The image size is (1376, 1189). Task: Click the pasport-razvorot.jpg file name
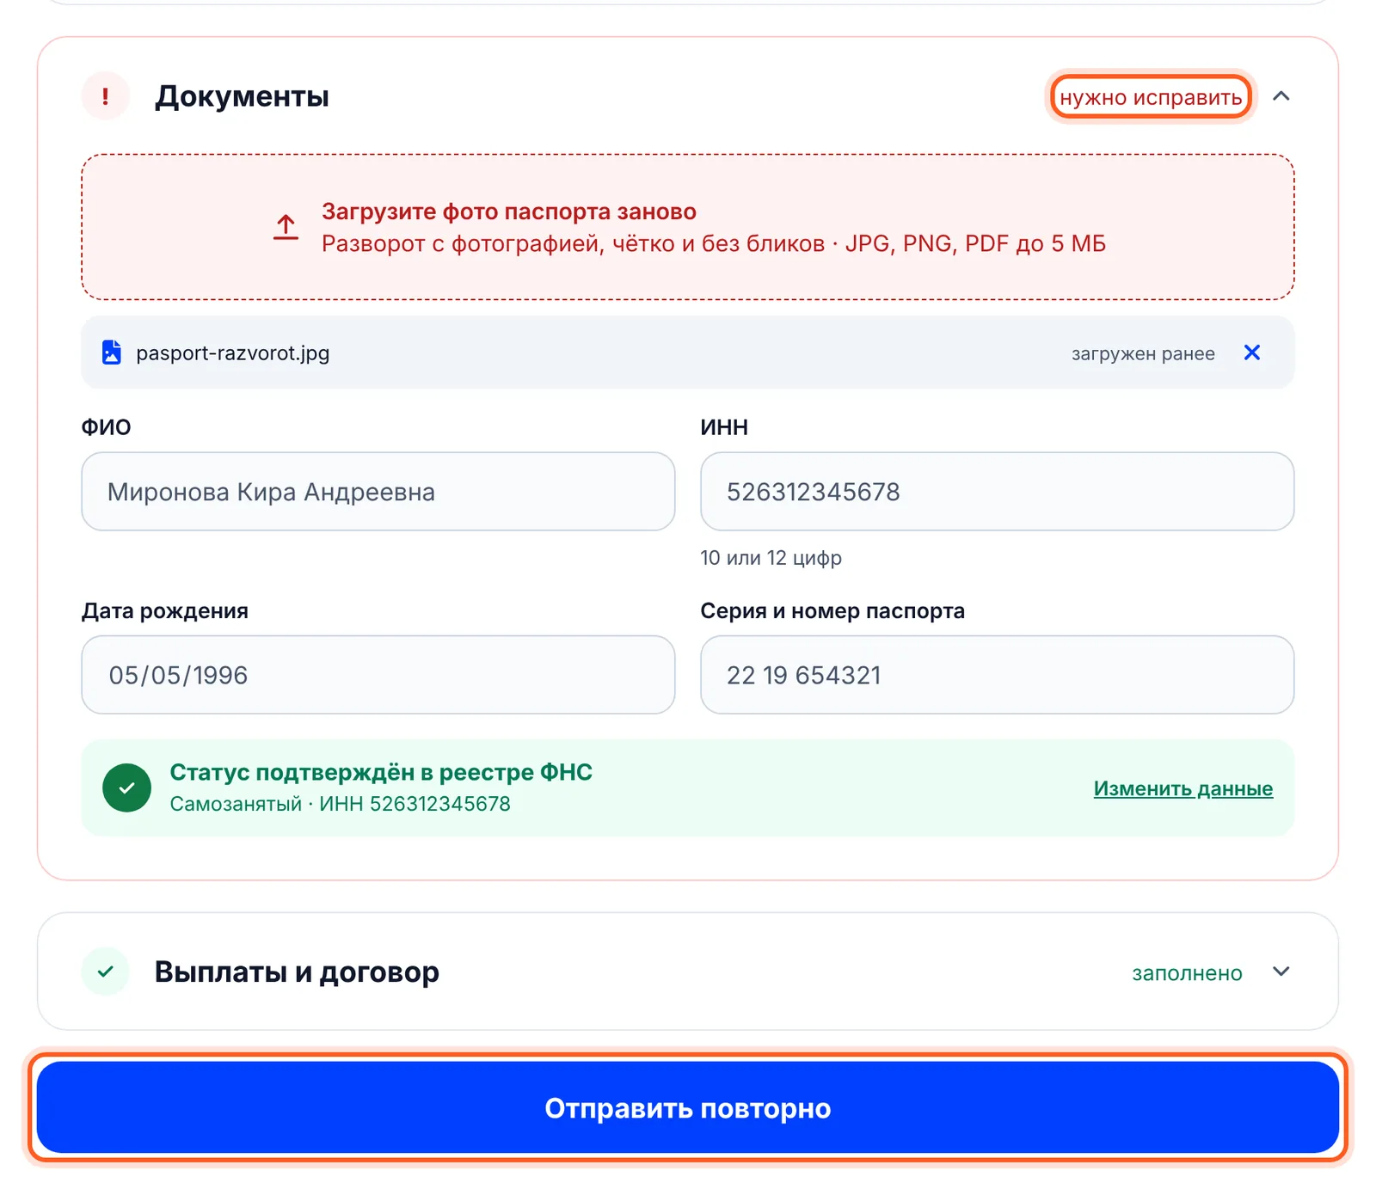pos(233,353)
